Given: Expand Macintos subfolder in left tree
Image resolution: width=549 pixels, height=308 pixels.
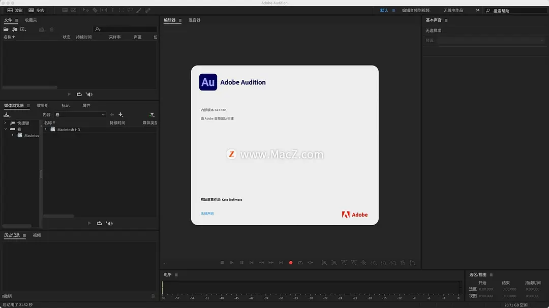Looking at the screenshot, I should [x=13, y=136].
